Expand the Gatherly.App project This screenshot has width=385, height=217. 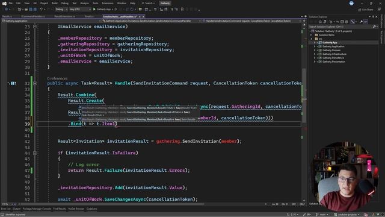click(x=315, y=43)
